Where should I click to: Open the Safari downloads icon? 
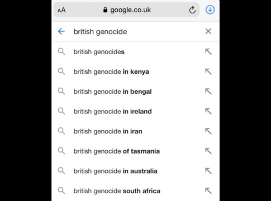pos(210,9)
